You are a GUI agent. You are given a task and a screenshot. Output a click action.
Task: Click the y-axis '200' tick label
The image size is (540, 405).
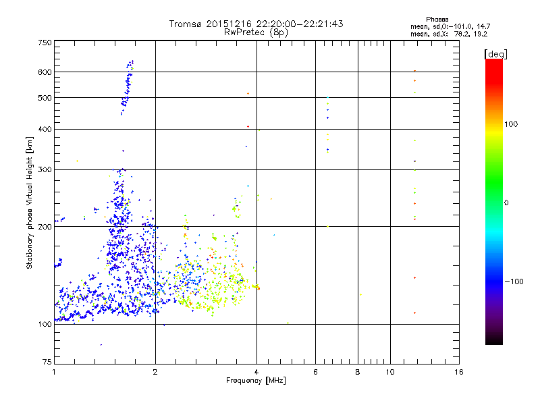pyautogui.click(x=45, y=227)
